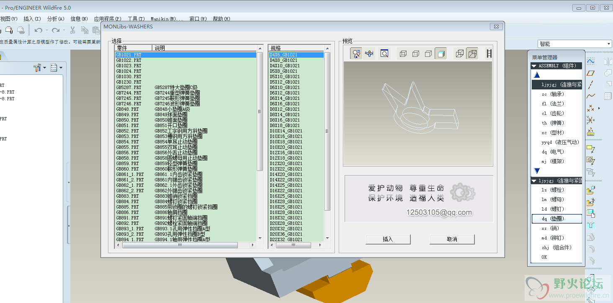Click the Copy icon in main toolbar
The height and width of the screenshot is (303, 613).
pyautogui.click(x=85, y=30)
